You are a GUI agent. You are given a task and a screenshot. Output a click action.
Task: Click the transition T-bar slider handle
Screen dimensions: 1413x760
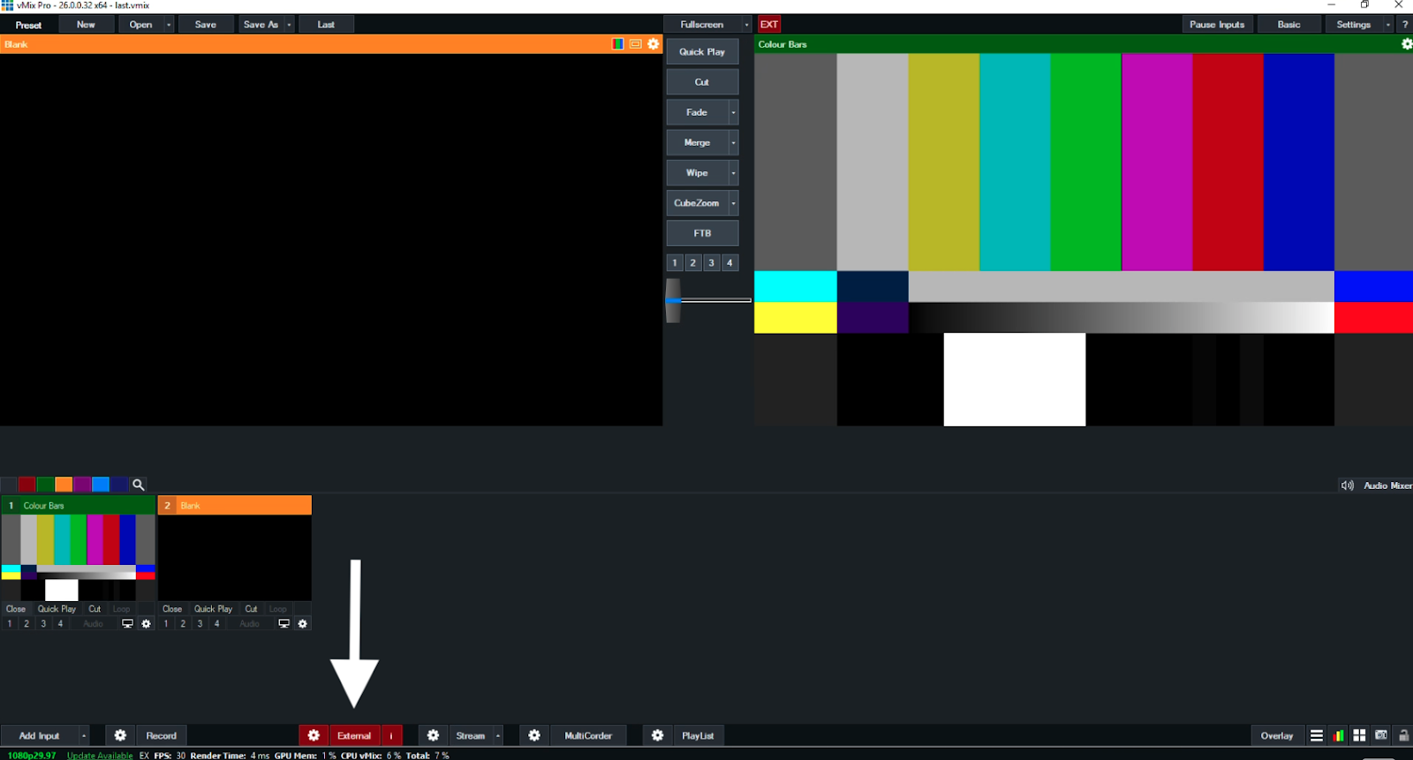tap(673, 300)
